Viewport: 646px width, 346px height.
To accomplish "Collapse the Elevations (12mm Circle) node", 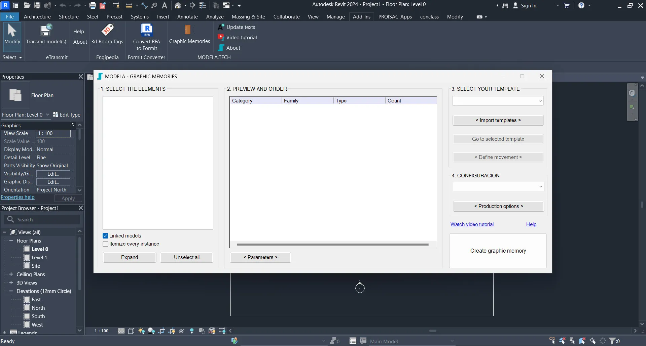I will (x=11, y=291).
